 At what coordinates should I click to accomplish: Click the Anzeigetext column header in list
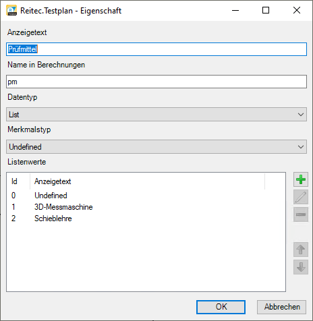point(147,181)
